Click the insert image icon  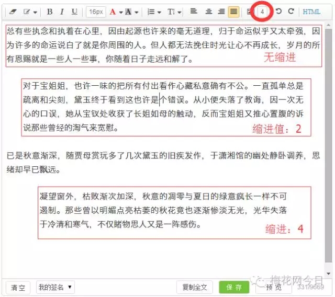coord(249,12)
